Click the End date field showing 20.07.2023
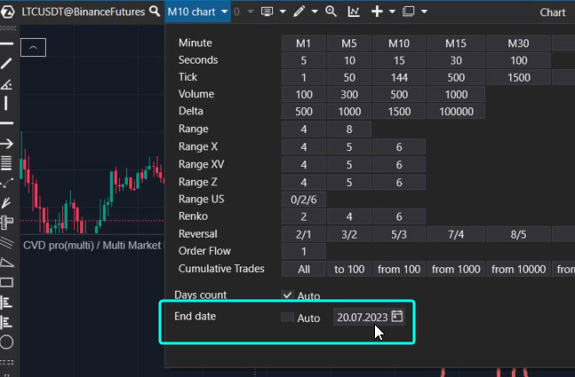The width and height of the screenshot is (575, 377). pyautogui.click(x=362, y=318)
